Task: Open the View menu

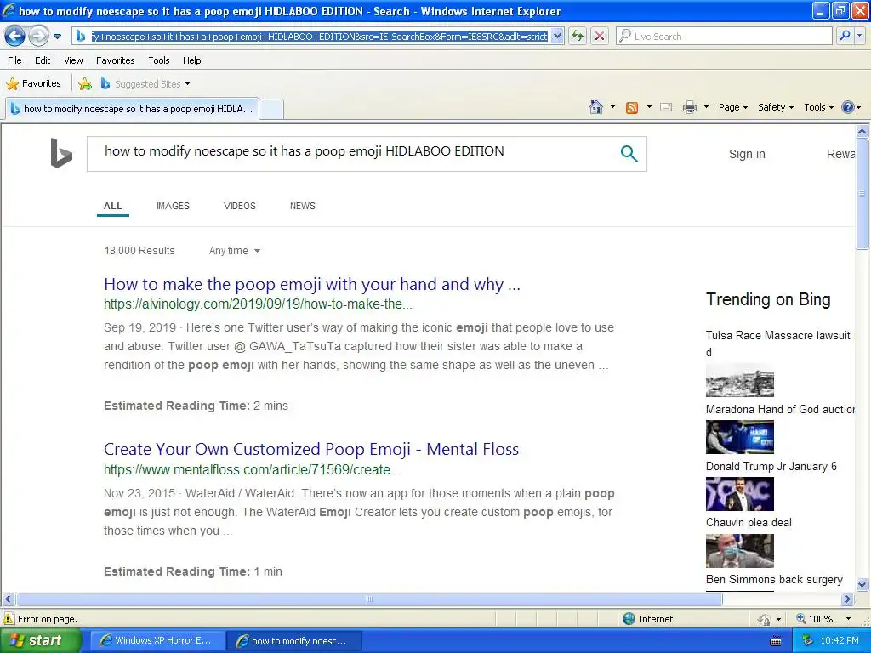Action: coord(73,60)
